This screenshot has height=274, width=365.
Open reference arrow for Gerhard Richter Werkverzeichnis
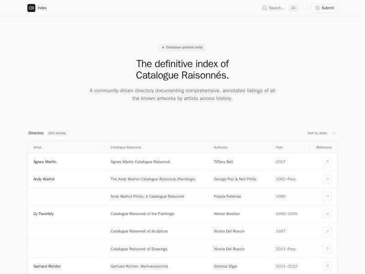327,266
